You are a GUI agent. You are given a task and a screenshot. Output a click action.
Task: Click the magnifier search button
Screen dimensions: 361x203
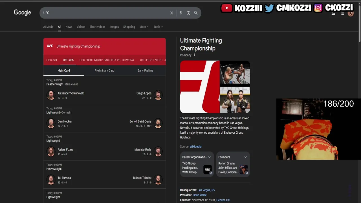[196, 13]
